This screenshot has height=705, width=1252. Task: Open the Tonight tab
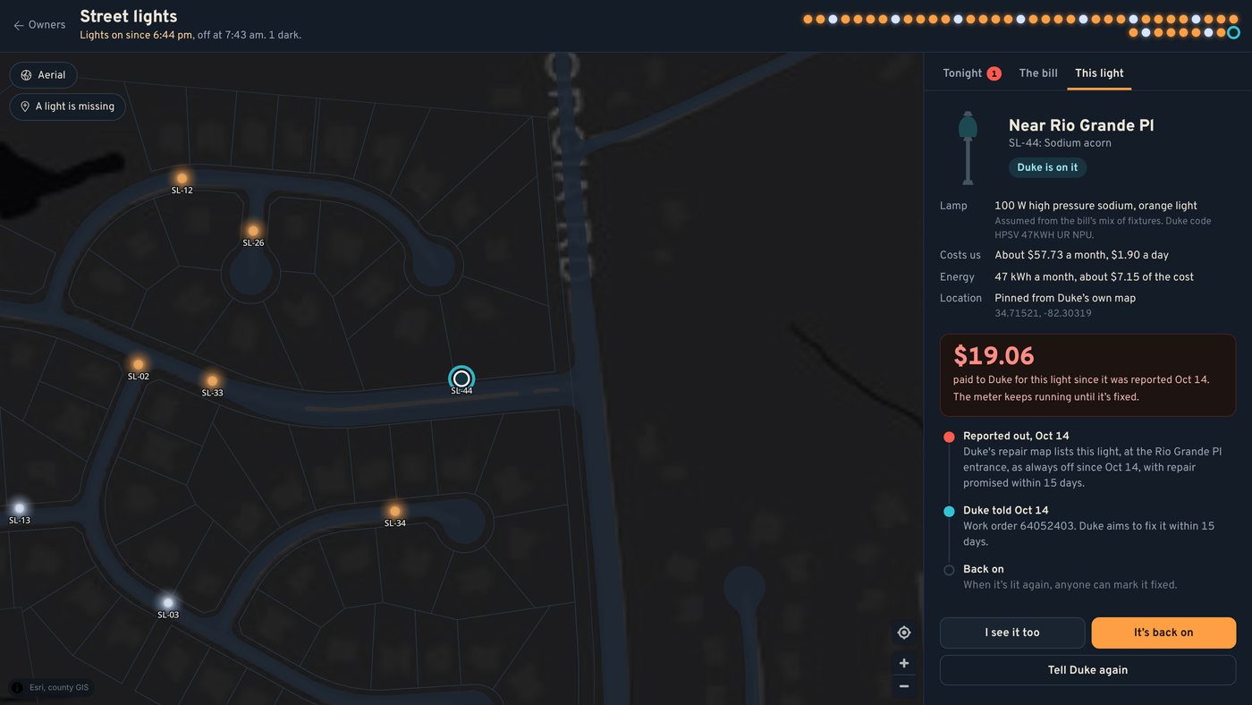point(971,73)
